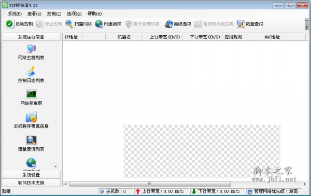Viewport: 311px width, 196px height.
Task: Maximize the P2P终结者 window
Action: pyautogui.click(x=290, y=5)
